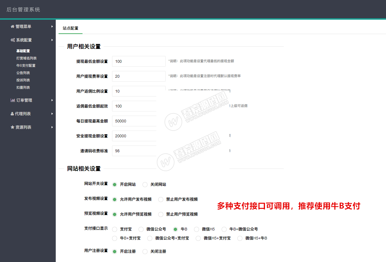Expand the 资源列表 submenu arrow
This screenshot has height=262, width=386.
(52, 127)
